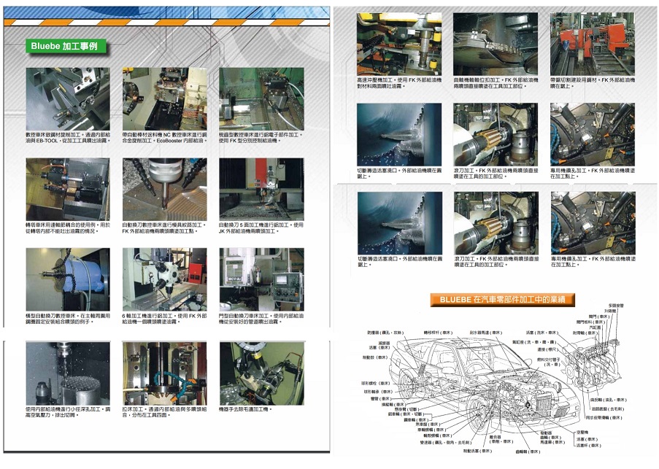Image resolution: width=659 pixels, height=469 pixels.
Task: Click the '升降閥' engine label
Action: (x=610, y=311)
